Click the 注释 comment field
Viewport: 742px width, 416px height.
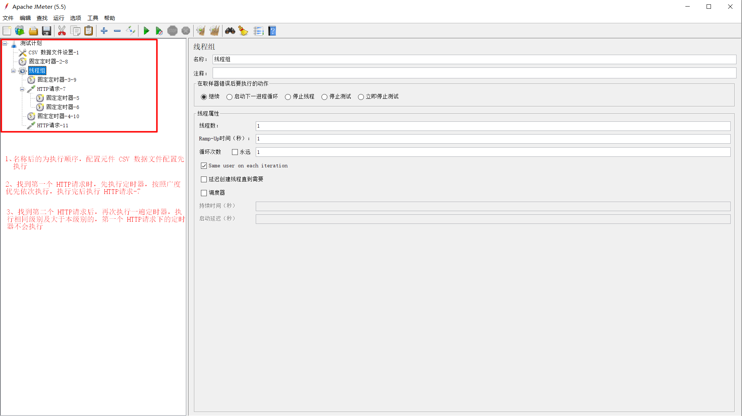tap(474, 73)
